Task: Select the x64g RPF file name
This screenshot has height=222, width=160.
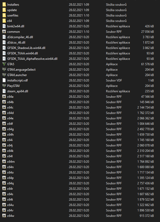Action: [10, 129]
